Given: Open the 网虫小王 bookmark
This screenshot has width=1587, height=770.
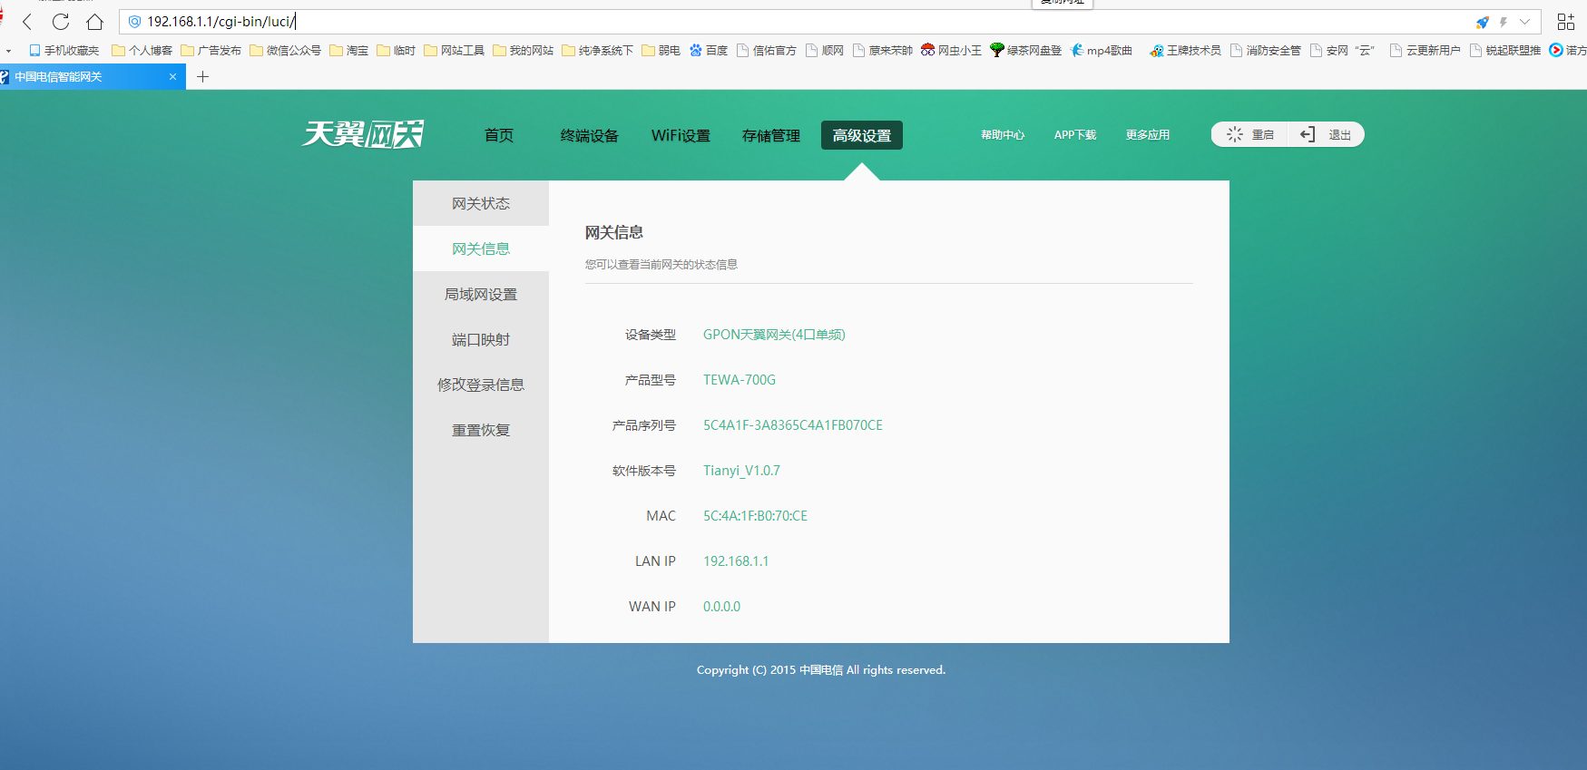Looking at the screenshot, I should tap(952, 51).
